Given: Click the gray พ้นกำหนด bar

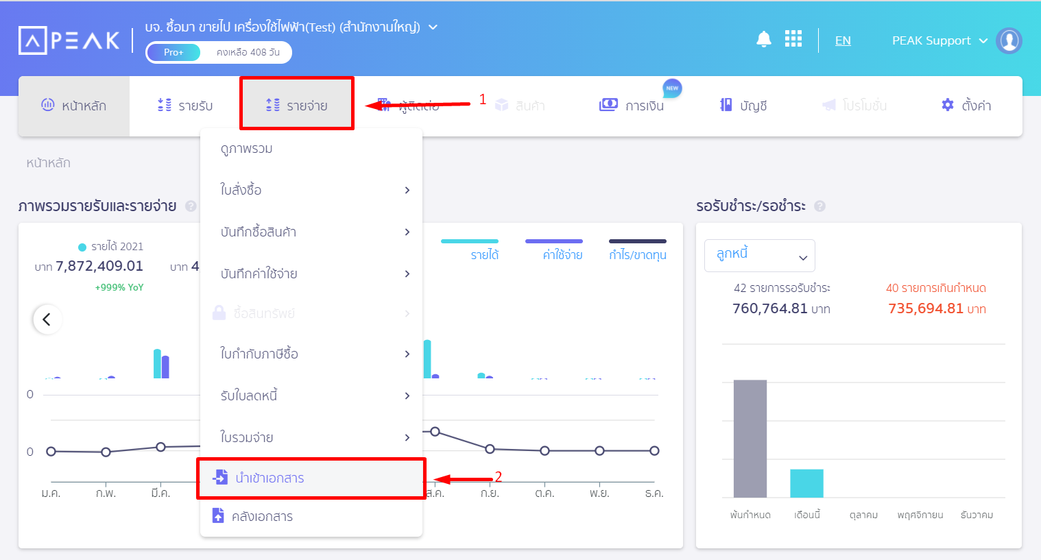Looking at the screenshot, I should (x=750, y=438).
